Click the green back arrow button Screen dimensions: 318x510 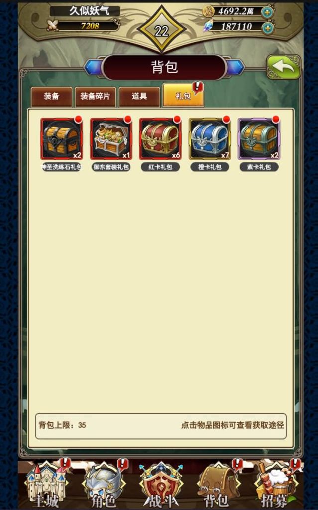(283, 67)
